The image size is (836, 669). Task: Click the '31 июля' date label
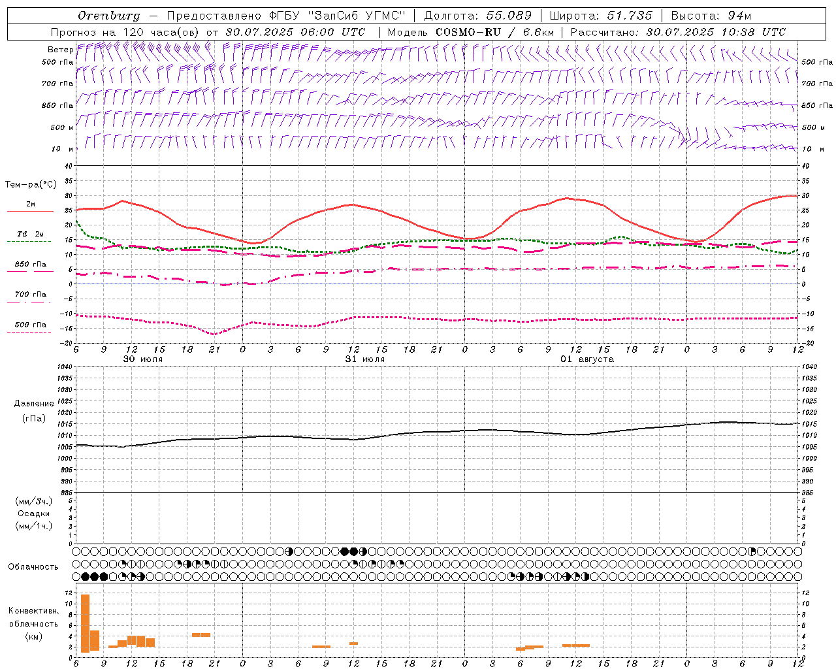pos(364,359)
